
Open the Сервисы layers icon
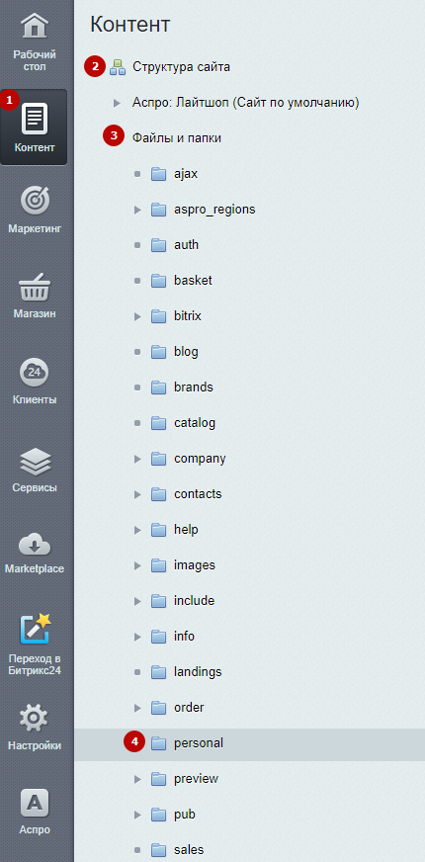coord(34,460)
